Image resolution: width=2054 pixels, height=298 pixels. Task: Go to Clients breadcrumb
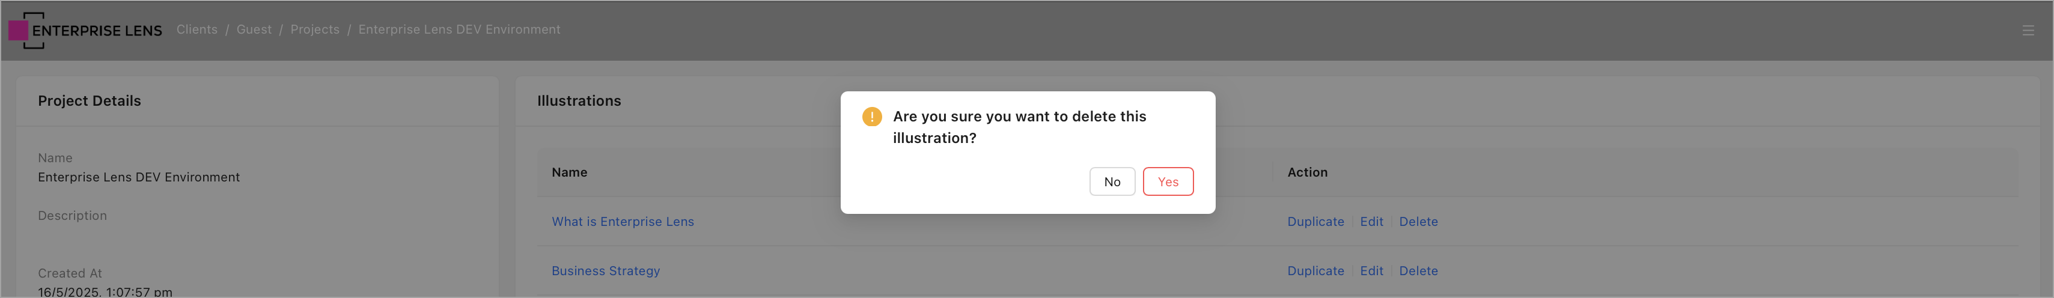pos(197,29)
